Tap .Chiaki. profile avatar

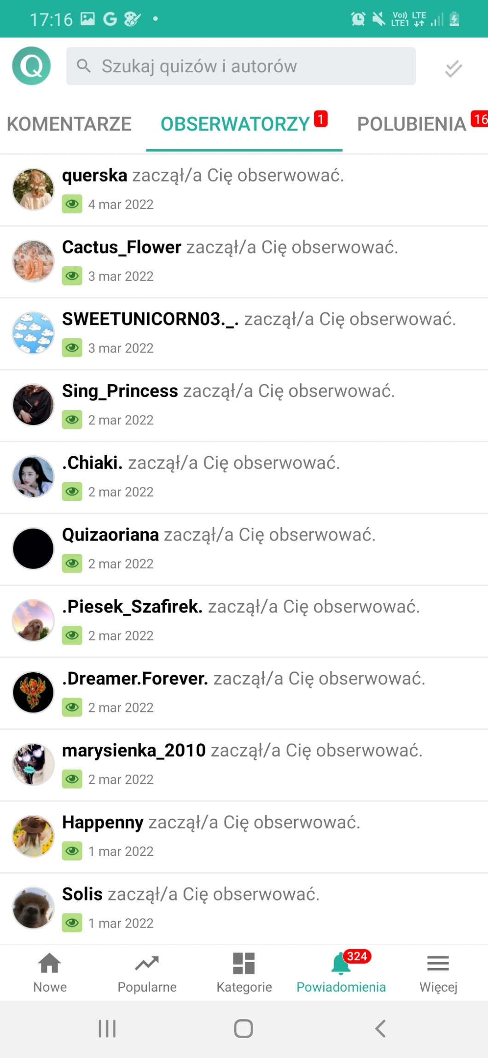(x=33, y=476)
